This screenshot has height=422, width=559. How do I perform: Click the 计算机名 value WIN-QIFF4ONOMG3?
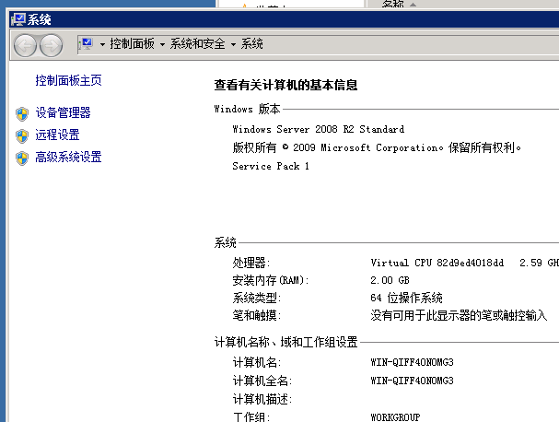click(x=412, y=362)
